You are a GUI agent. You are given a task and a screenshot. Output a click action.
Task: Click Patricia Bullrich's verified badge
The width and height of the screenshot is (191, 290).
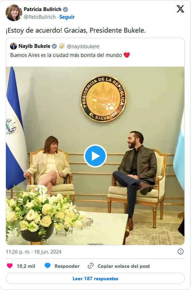(66, 9)
